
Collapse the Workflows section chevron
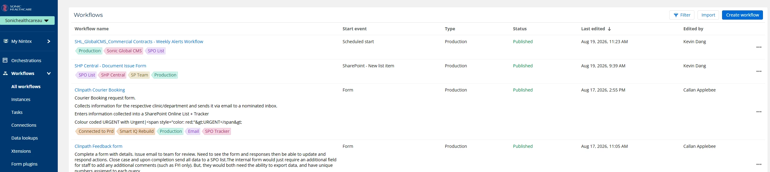pos(49,73)
